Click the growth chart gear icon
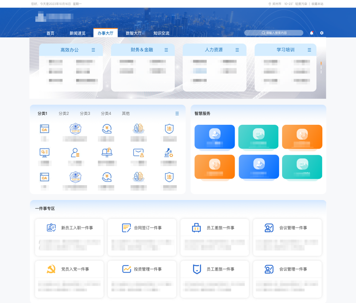Viewport: 356px width, 303px height. 169,152
